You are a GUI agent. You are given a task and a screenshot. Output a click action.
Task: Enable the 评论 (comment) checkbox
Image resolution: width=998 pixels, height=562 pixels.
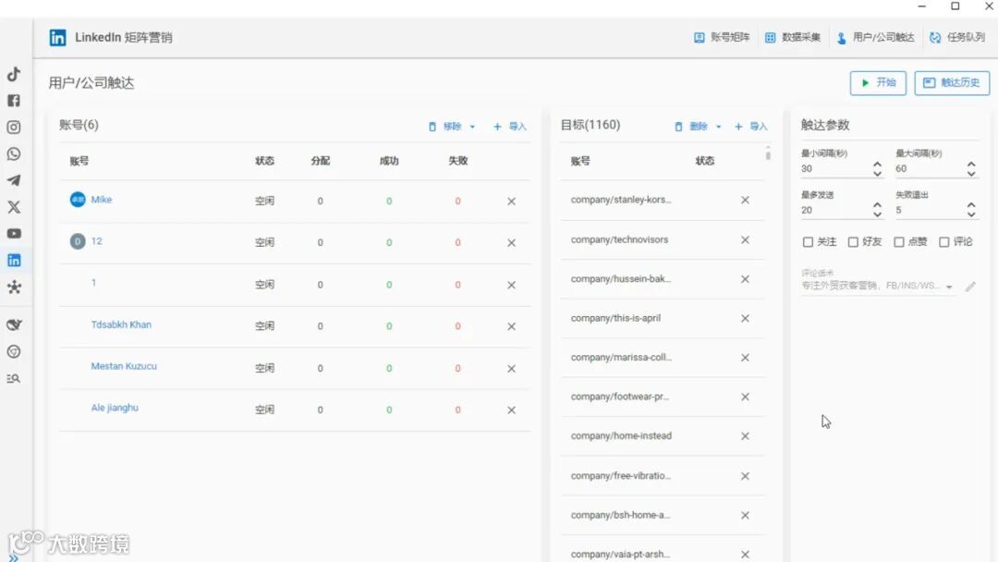coord(943,242)
